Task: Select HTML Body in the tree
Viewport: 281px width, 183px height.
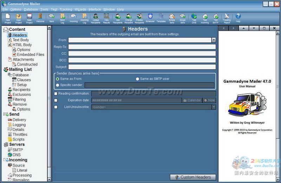Action: 22,45
